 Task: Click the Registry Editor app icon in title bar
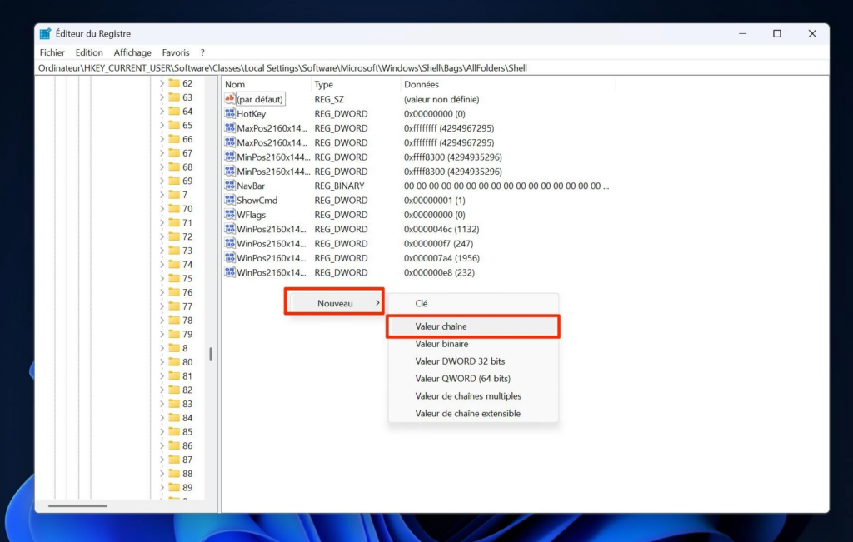pos(45,33)
